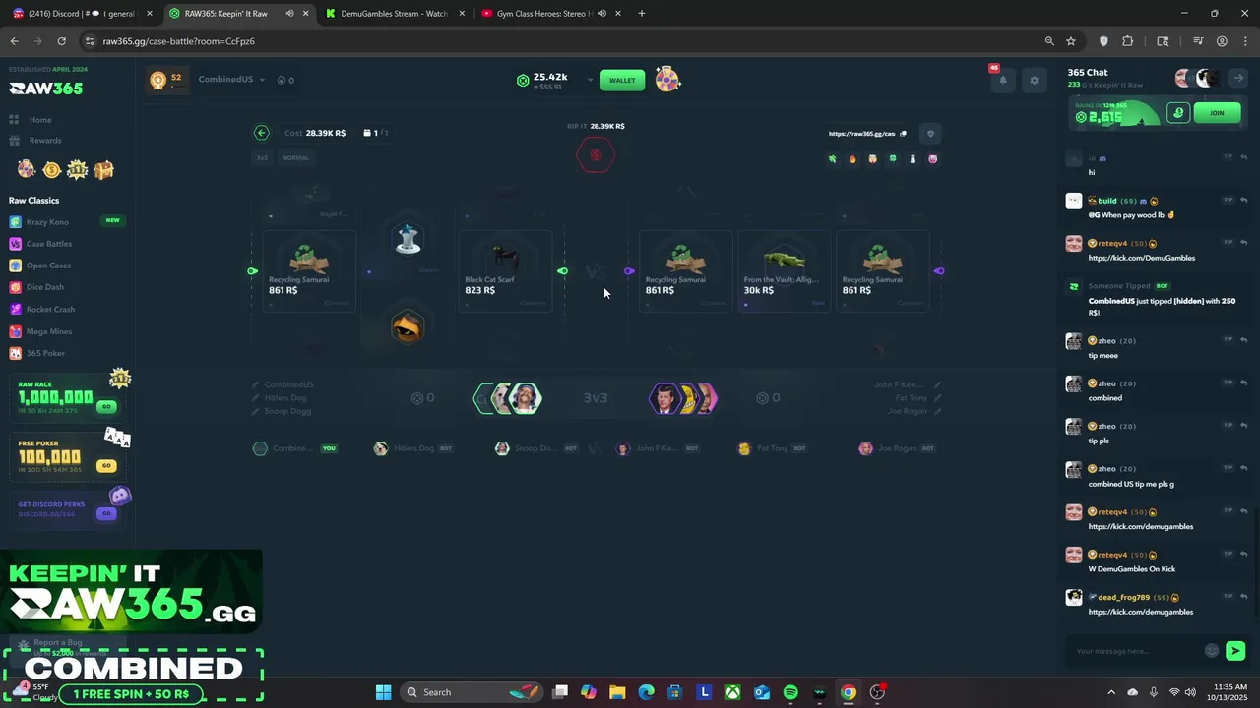Viewport: 1260px width, 708px height.
Task: Mute the RAW365 browser tab
Action: click(289, 14)
